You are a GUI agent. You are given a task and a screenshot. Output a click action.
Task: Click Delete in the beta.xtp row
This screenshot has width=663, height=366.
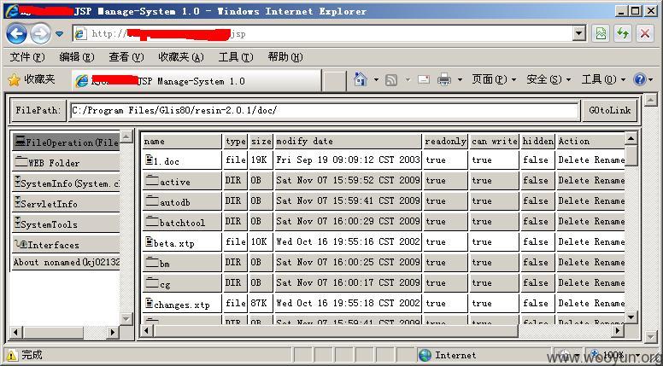[574, 242]
